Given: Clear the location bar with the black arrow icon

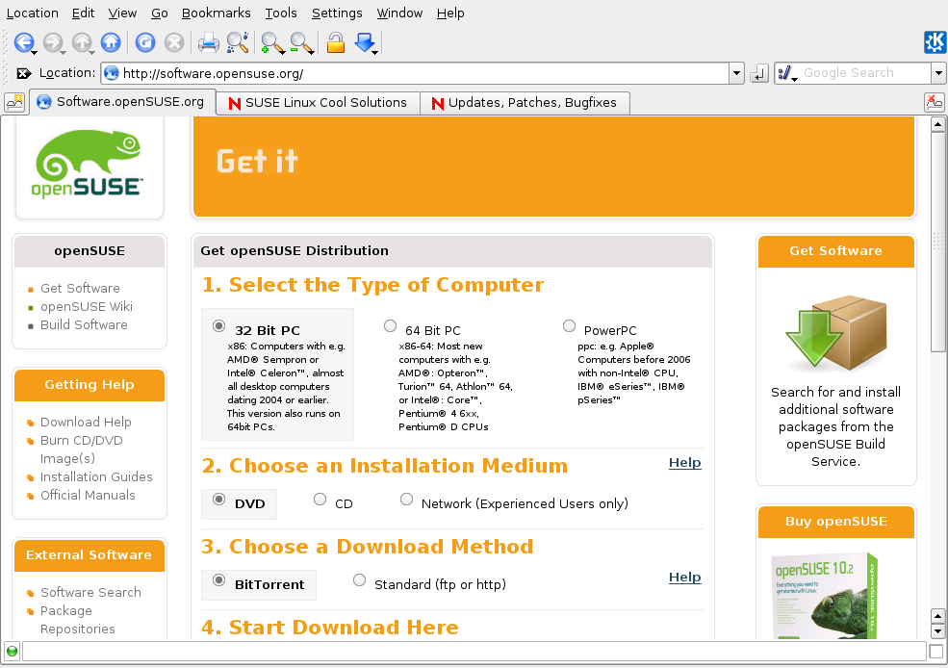Looking at the screenshot, I should (x=23, y=73).
